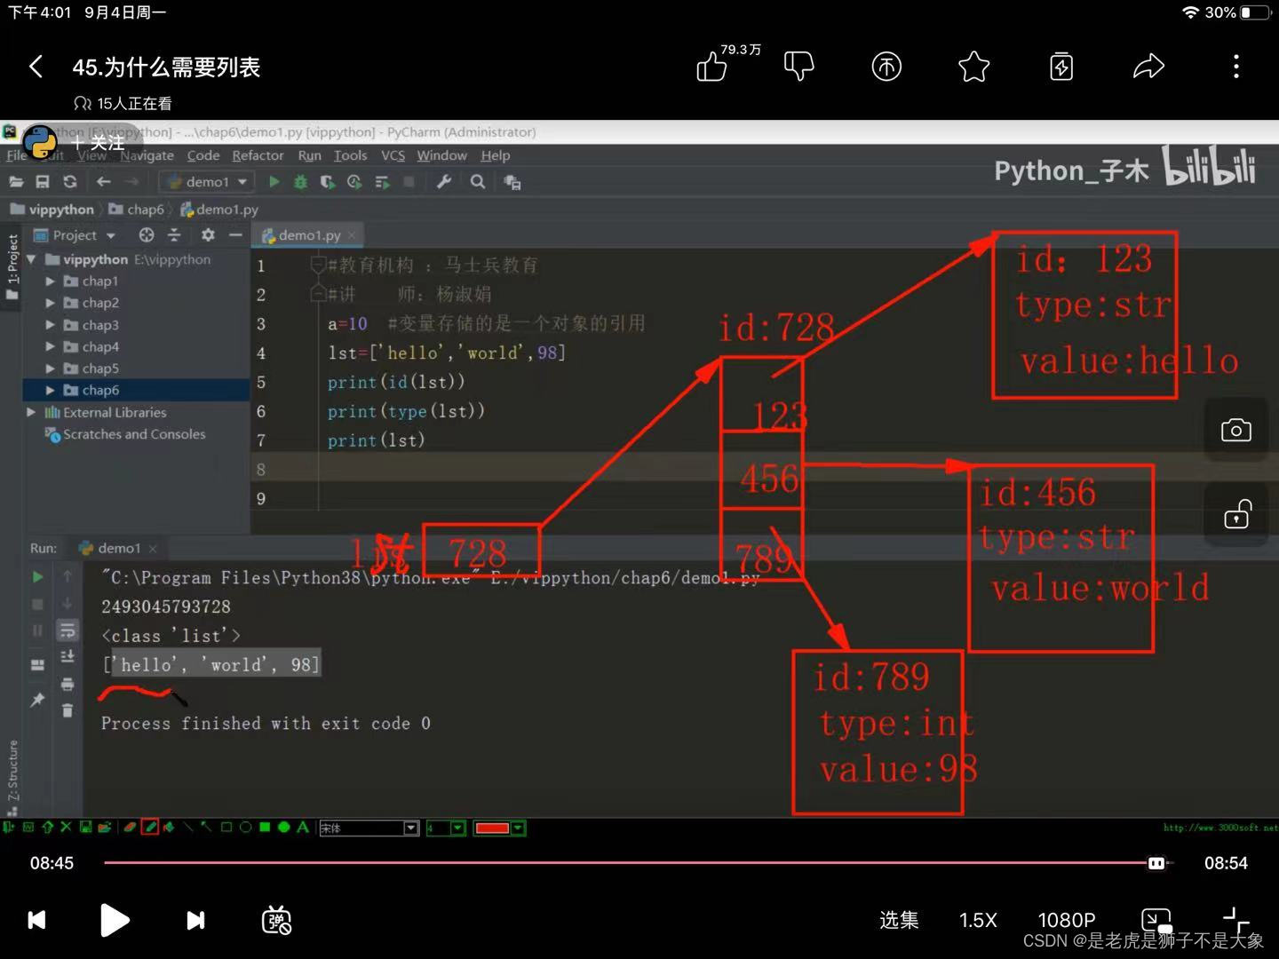Exit fullscreen with the corner icon

point(1235,919)
